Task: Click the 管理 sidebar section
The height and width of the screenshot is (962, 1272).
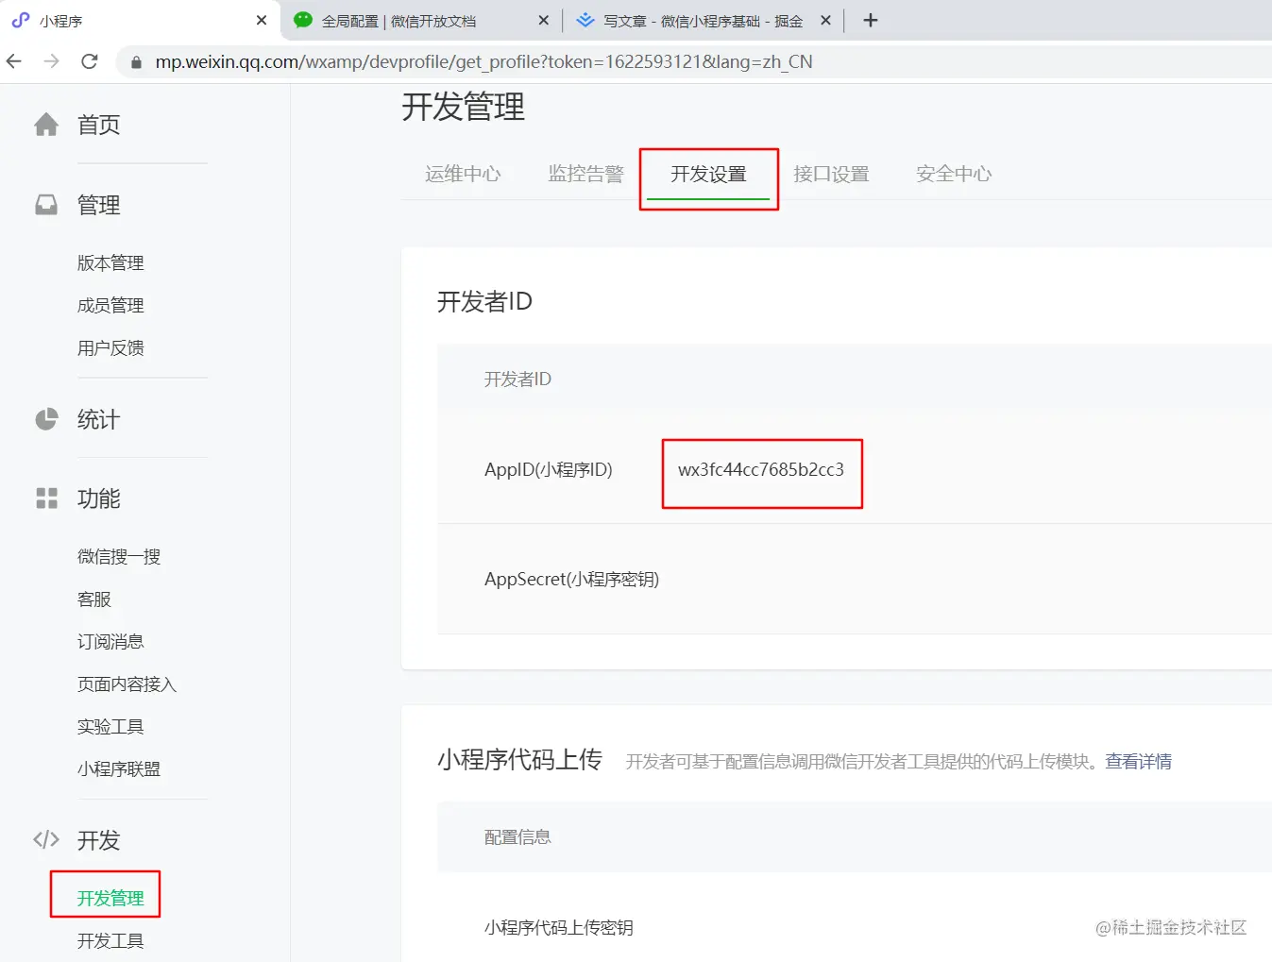Action: (x=98, y=205)
